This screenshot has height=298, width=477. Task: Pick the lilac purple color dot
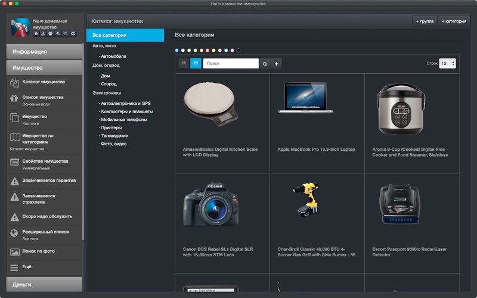coord(232,51)
